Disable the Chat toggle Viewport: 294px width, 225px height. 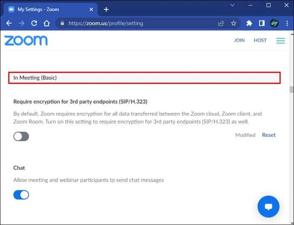[21, 195]
